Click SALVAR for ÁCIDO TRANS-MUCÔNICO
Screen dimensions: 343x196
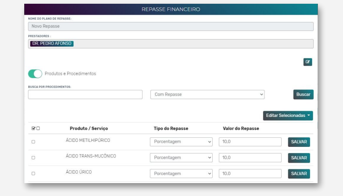point(299,158)
